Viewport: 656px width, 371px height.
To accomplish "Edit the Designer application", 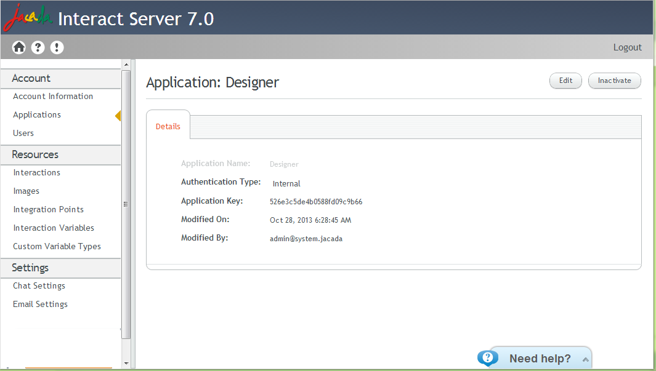I will tap(565, 81).
